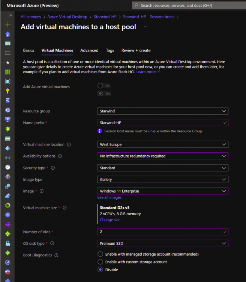Click the Name prefix input field
The width and height of the screenshot is (246, 282).
(163, 123)
